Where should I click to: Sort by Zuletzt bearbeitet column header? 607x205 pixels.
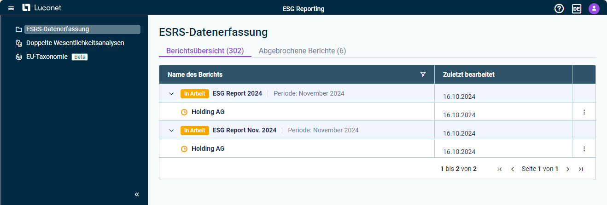(469, 74)
